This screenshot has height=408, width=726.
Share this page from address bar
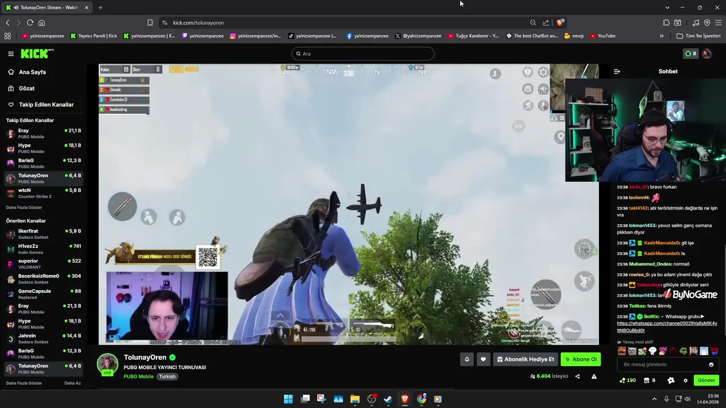point(546,23)
